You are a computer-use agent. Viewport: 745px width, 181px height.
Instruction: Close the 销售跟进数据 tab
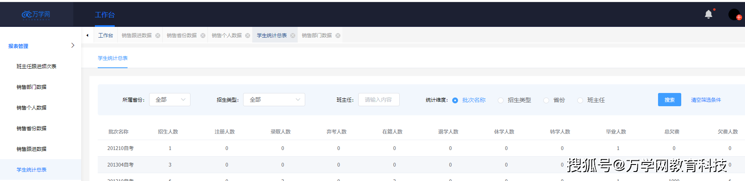158,36
